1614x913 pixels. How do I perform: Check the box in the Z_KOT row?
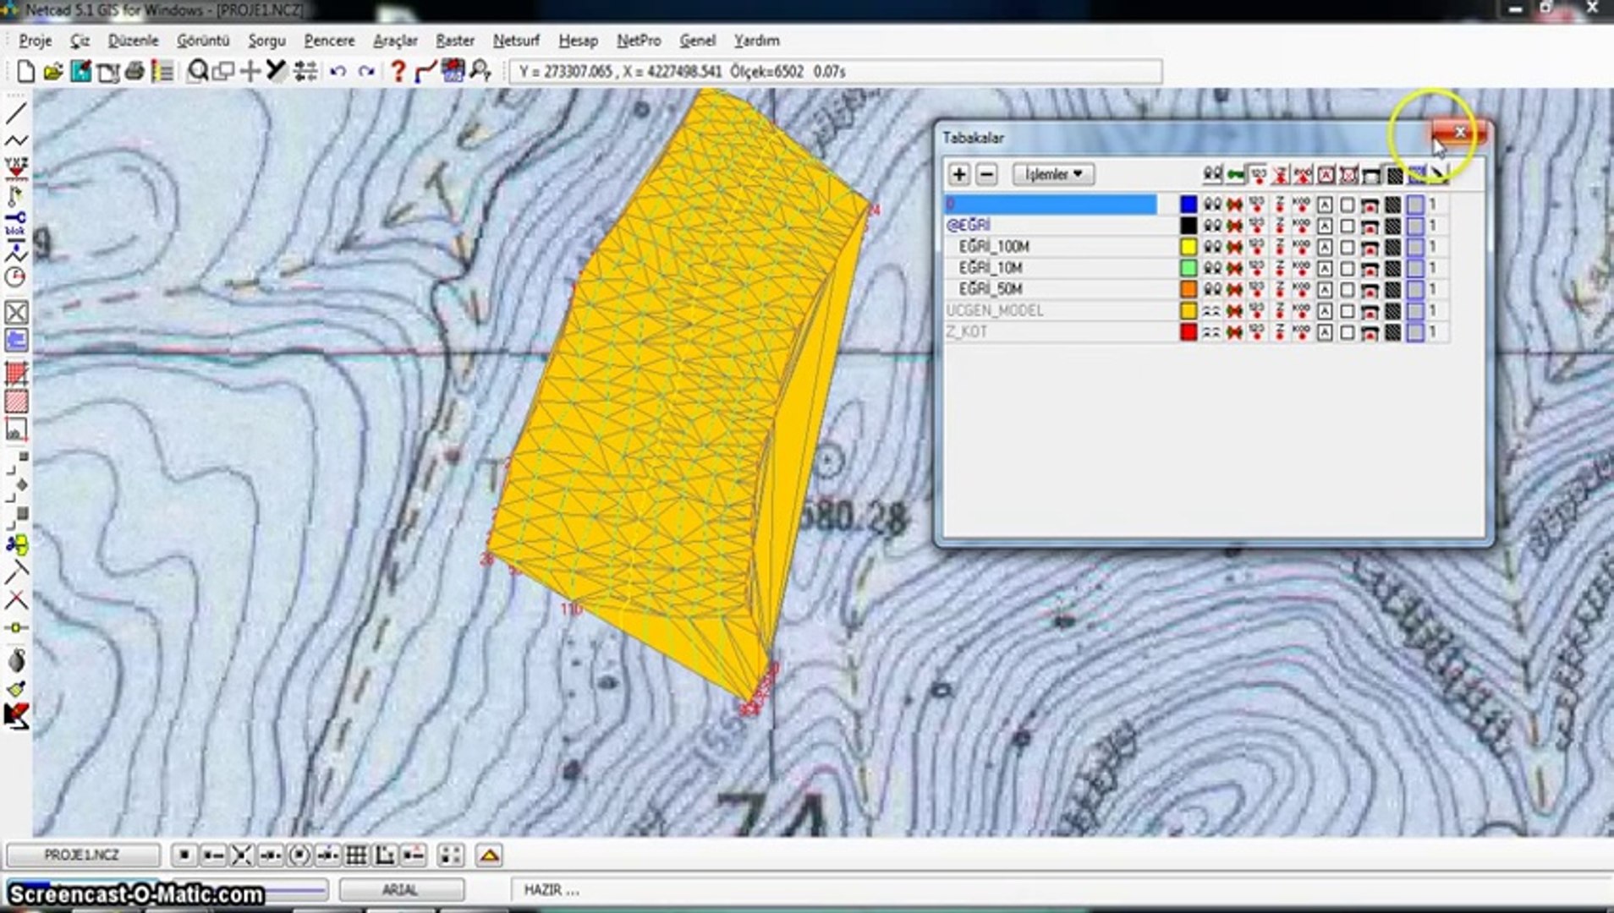1347,332
